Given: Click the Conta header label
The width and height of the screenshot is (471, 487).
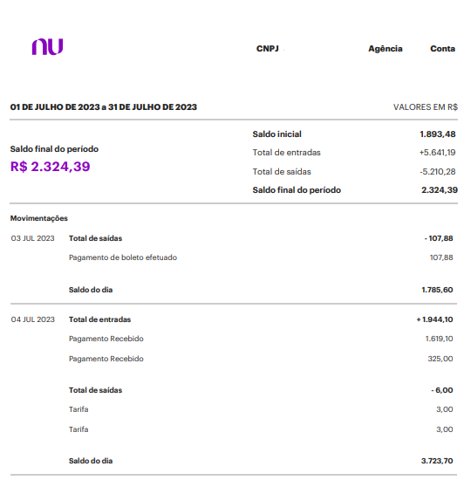Looking at the screenshot, I should [442, 49].
